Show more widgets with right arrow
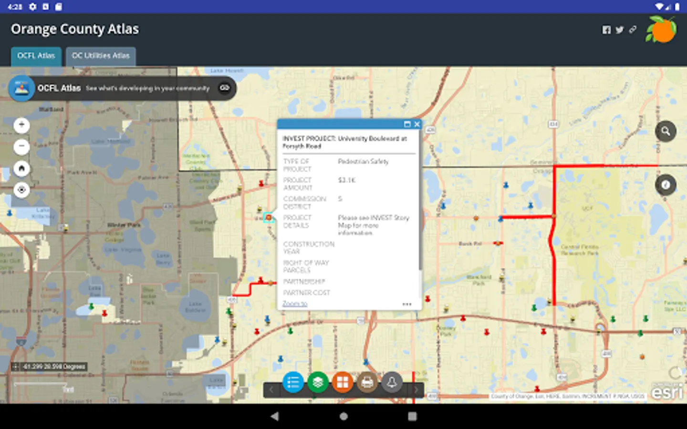Viewport: 687px width, 429px height. pyautogui.click(x=416, y=390)
